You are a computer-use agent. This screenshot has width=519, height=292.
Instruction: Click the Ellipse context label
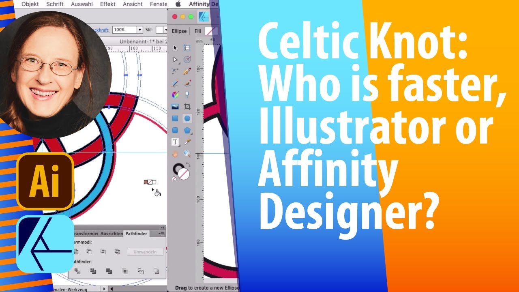point(179,31)
